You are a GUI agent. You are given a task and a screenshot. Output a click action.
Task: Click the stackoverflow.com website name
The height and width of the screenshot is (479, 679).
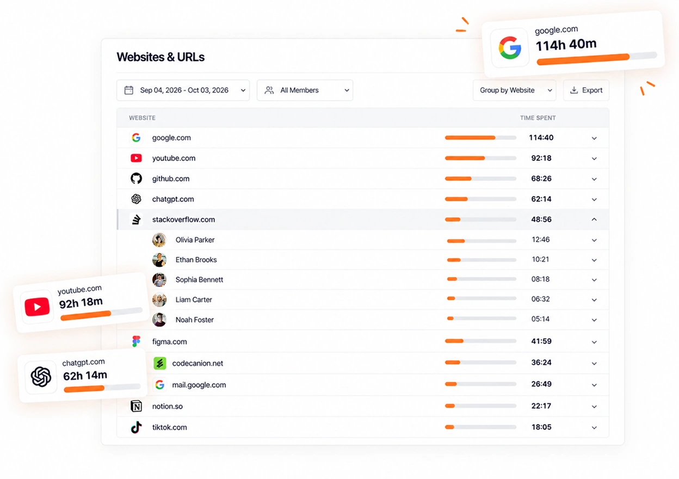pyautogui.click(x=183, y=219)
